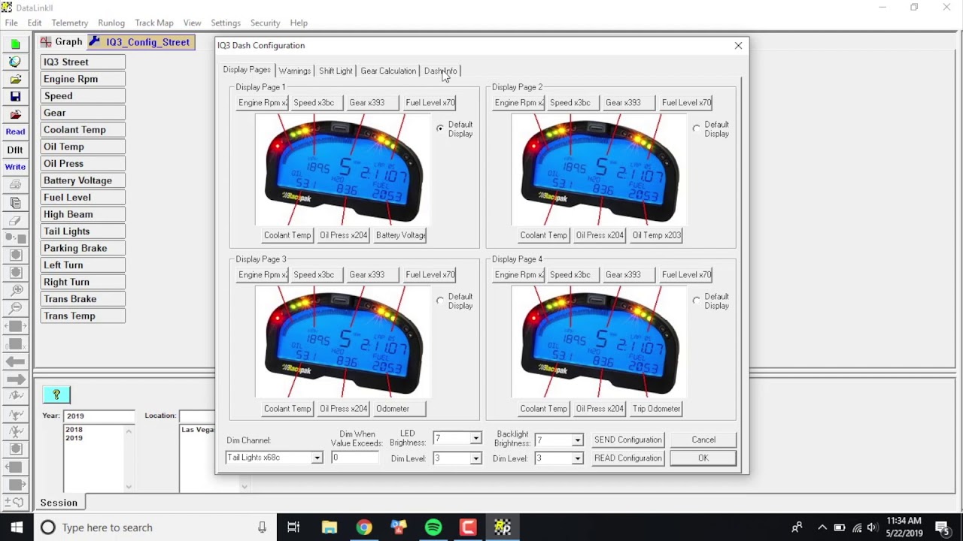Click the READ Configuration button
This screenshot has height=541, width=963.
(628, 458)
